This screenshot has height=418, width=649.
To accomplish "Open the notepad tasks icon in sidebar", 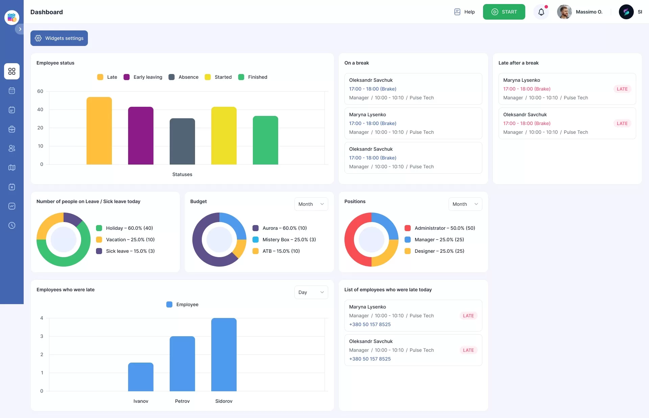I will pos(12,110).
